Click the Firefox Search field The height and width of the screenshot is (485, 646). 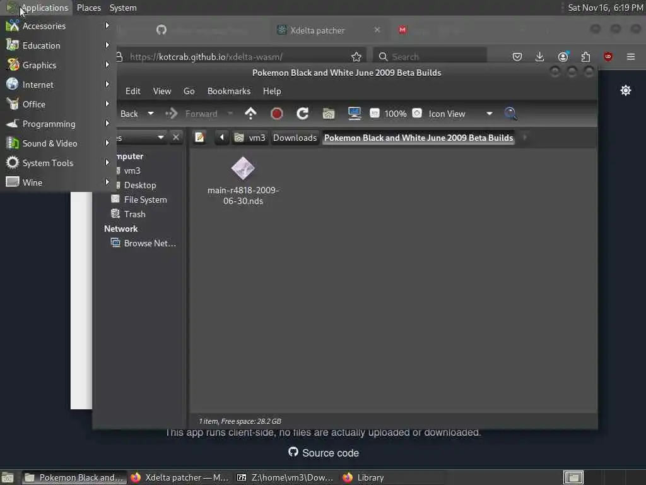coord(430,57)
